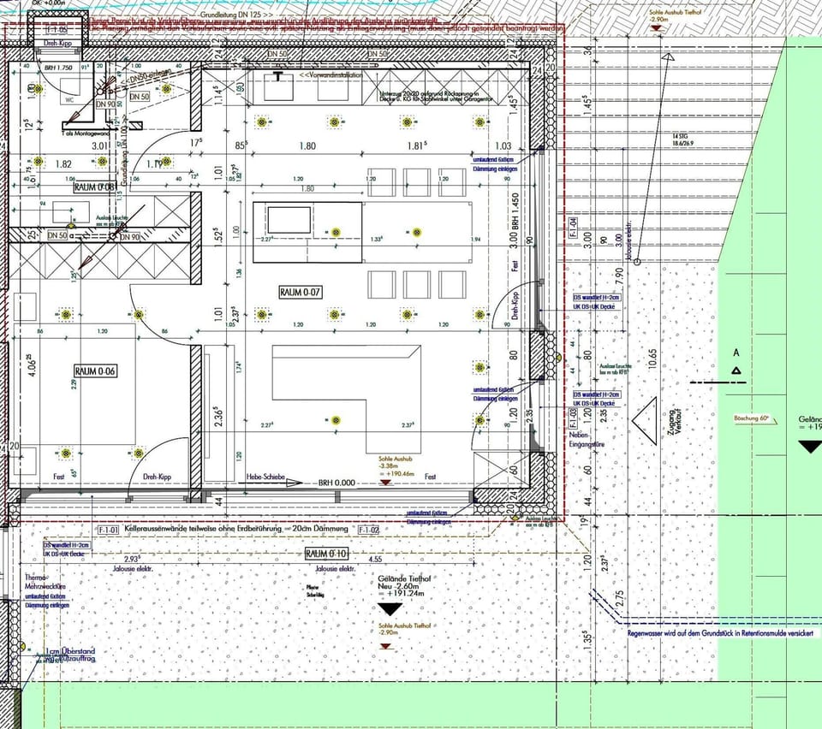822x729 pixels.
Task: Click the BRH 0.000 annotation
Action: (x=337, y=483)
